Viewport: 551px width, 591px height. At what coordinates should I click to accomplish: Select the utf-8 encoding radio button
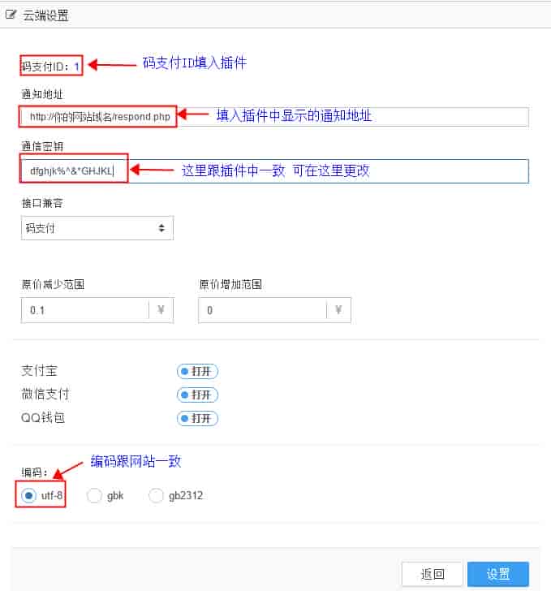[29, 495]
